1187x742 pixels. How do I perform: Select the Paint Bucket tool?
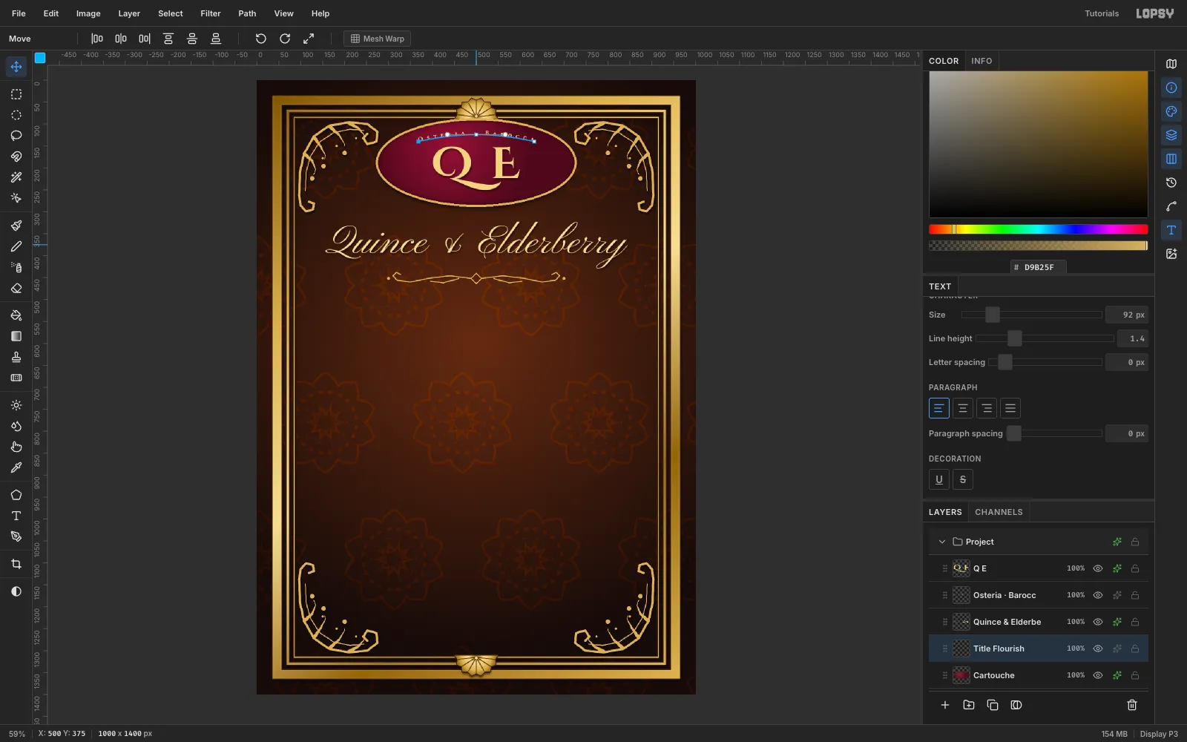16,315
